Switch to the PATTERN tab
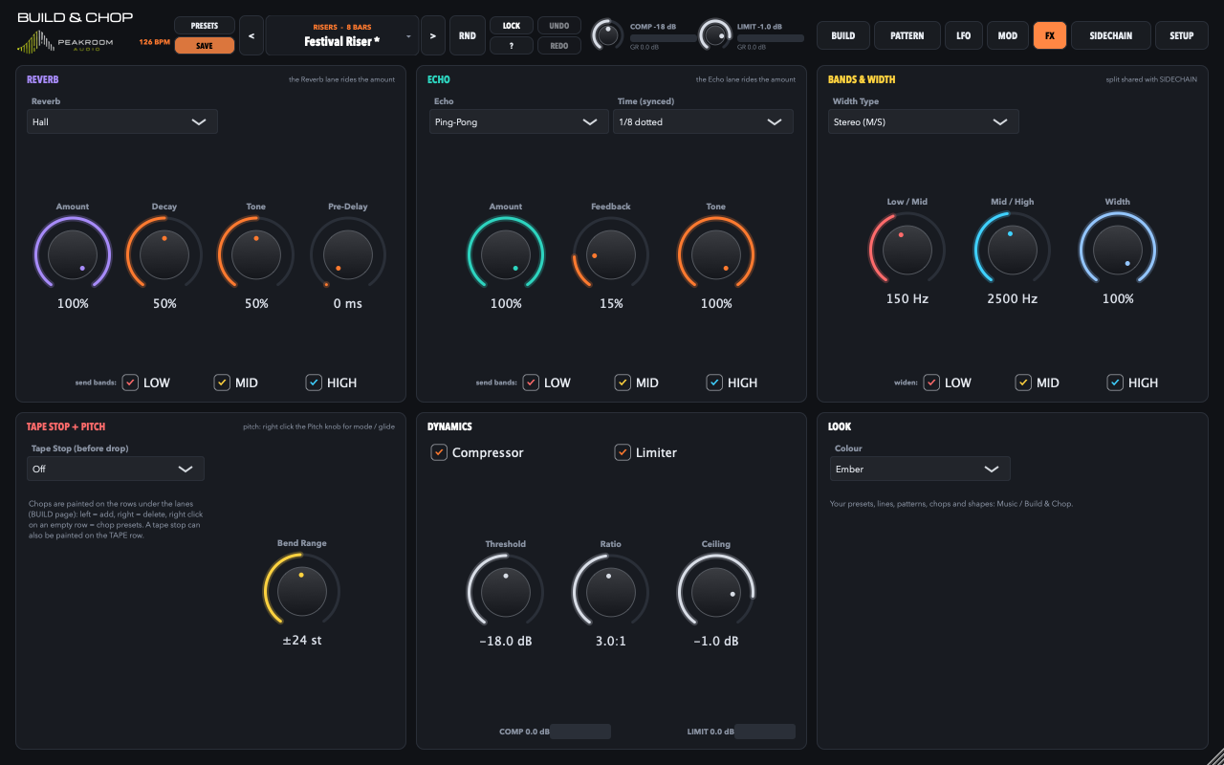Image resolution: width=1224 pixels, height=765 pixels. [x=907, y=35]
